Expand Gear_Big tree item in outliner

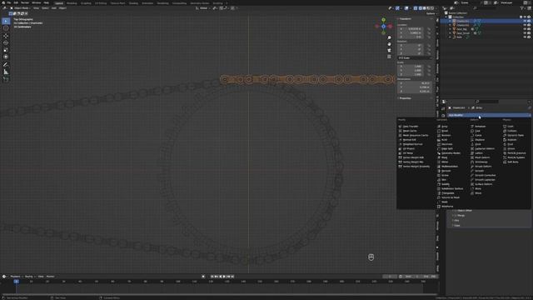tap(451, 29)
